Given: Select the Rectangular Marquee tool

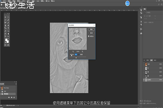Looking at the screenshot, I should pos(8,17).
